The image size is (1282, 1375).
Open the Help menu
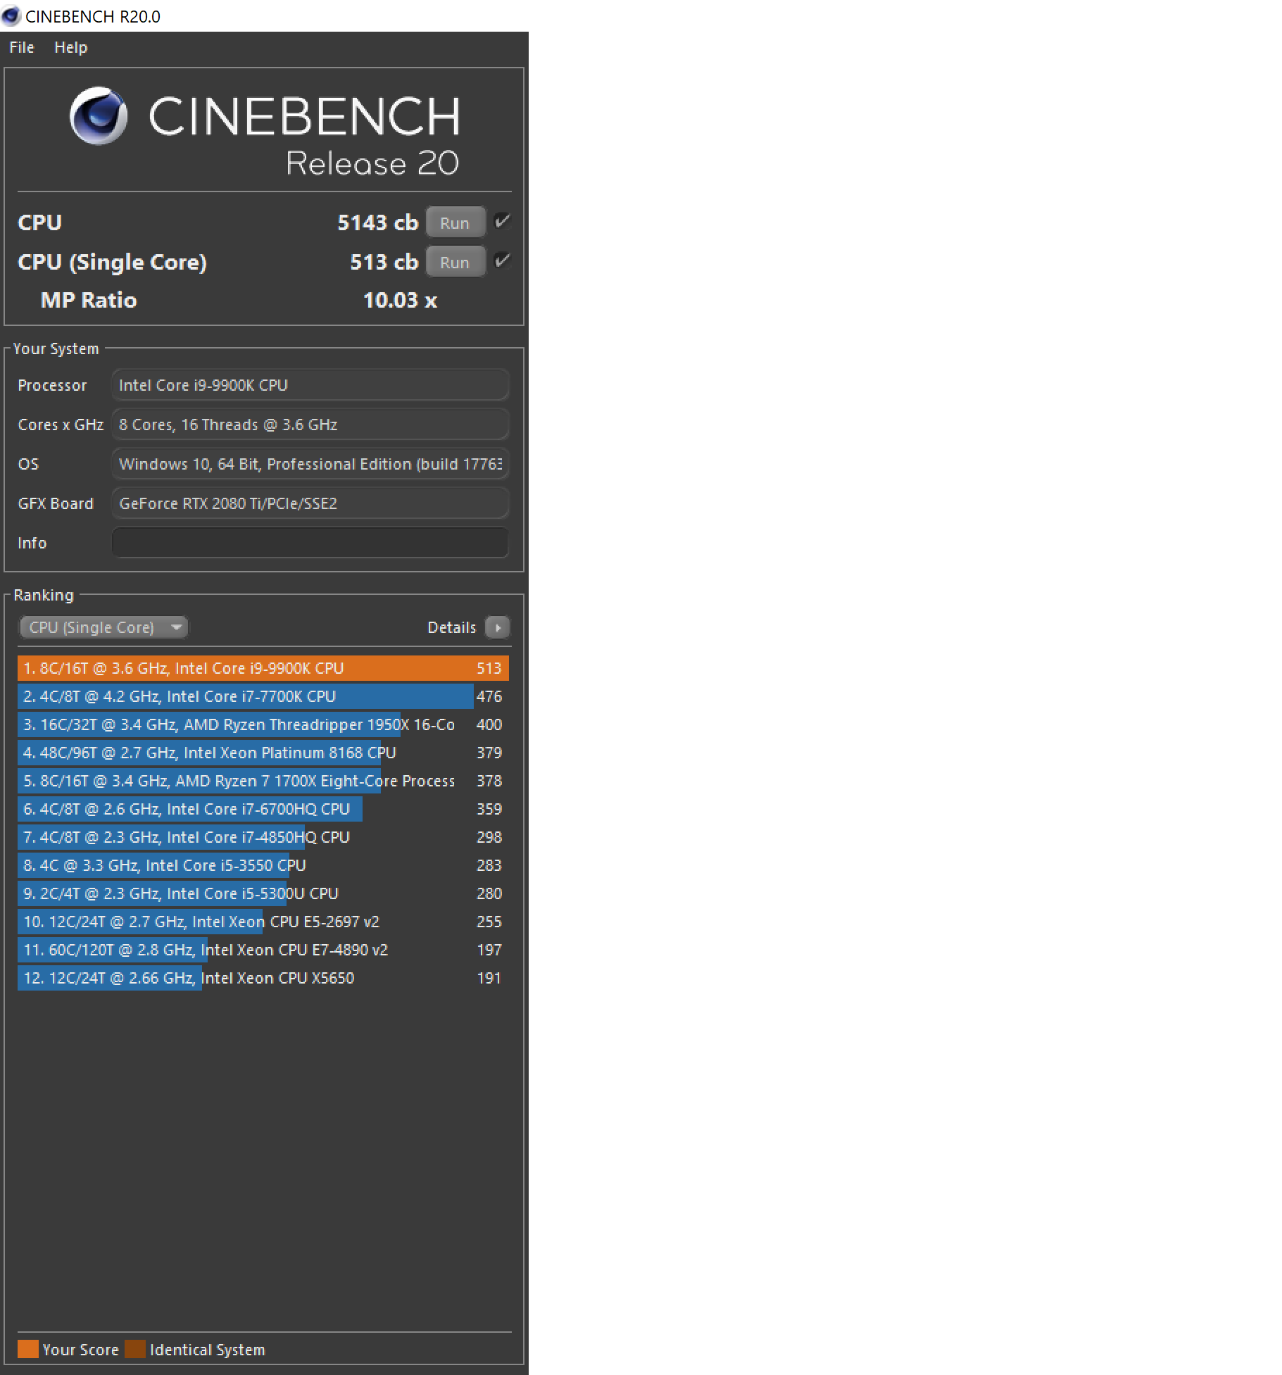pos(70,46)
